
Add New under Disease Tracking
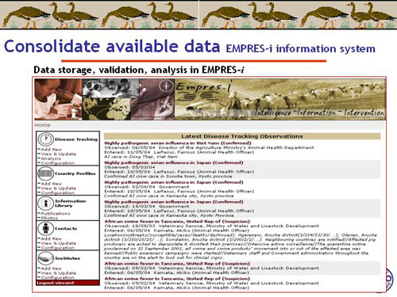(51, 150)
